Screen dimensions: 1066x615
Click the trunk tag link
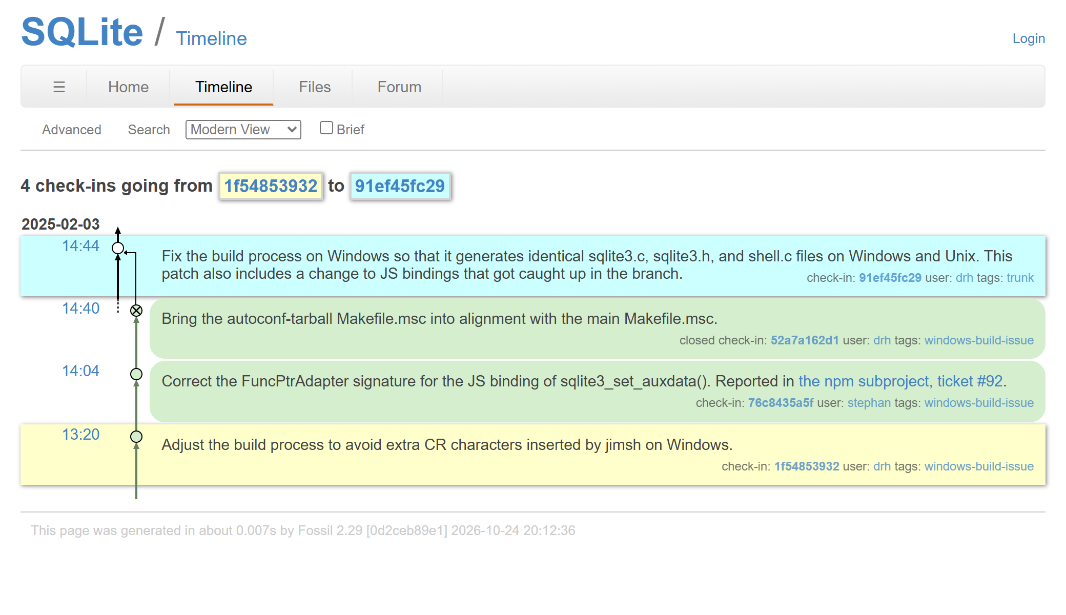click(x=1020, y=278)
